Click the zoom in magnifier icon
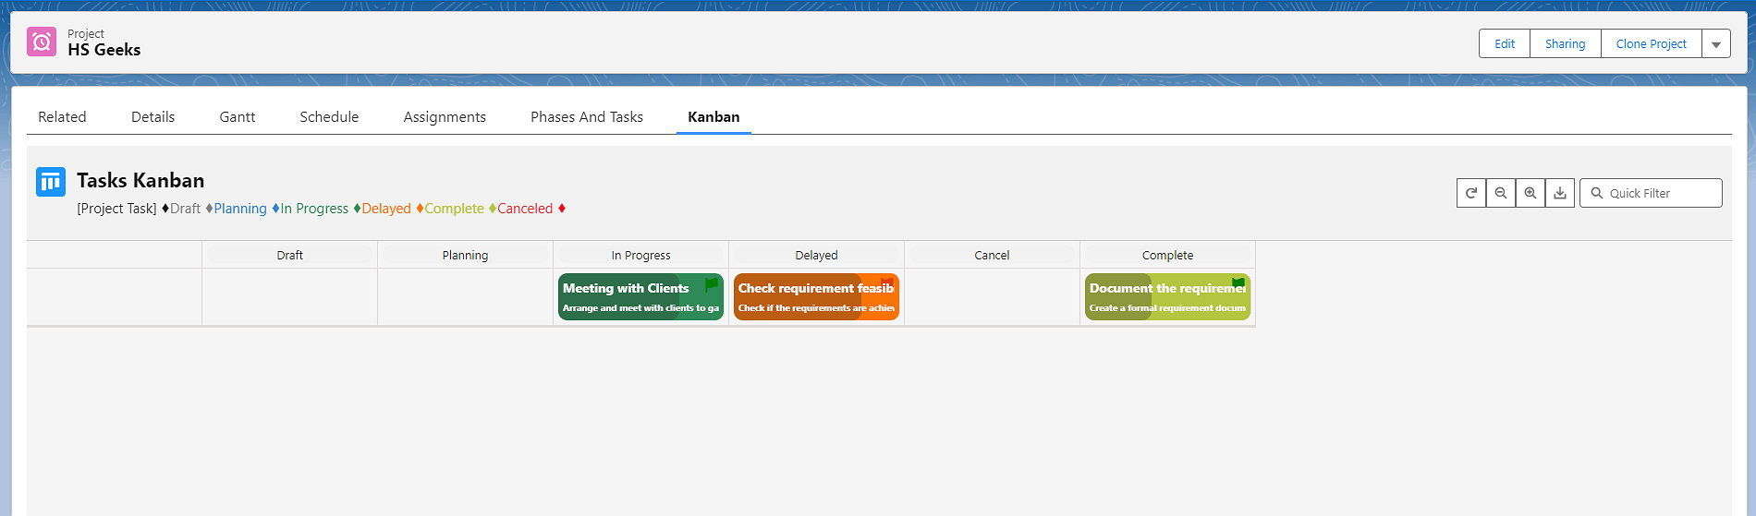 coord(1530,193)
